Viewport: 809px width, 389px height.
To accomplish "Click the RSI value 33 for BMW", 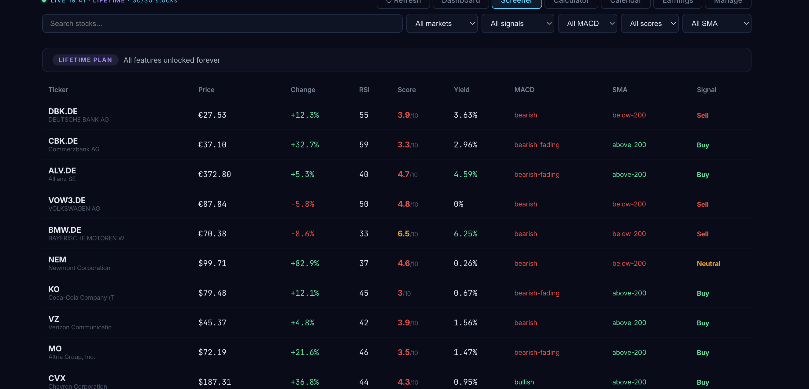I will click(364, 234).
